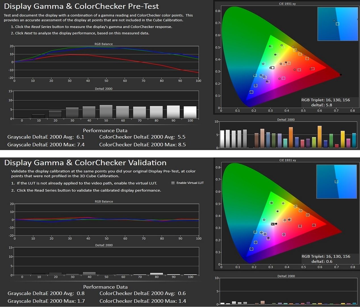Select the white 100% bar in Pre-Test grayscale DeltaE

click(190, 112)
